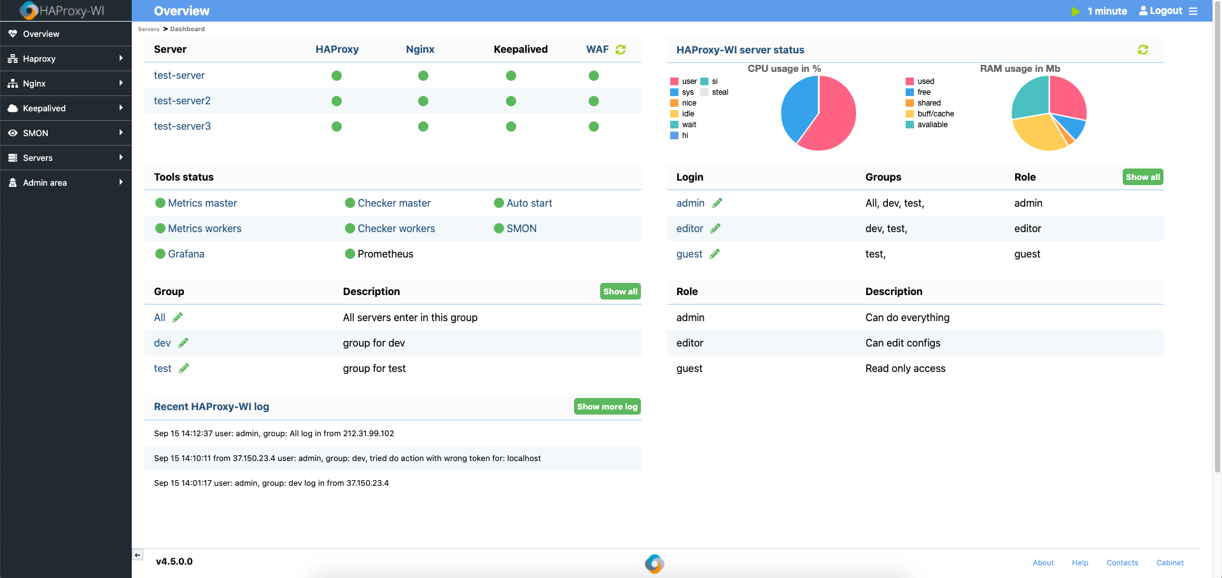
Task: Expand the Keepalived submenu arrow
Action: tap(121, 107)
